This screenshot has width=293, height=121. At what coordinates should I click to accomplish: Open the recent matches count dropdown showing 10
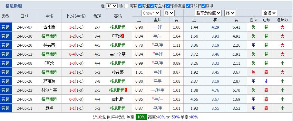click(112, 6)
